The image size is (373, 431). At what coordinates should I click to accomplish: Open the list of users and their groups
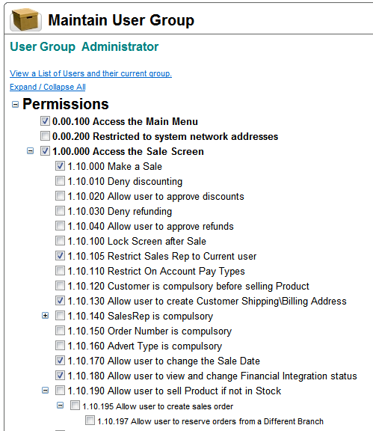(x=90, y=73)
